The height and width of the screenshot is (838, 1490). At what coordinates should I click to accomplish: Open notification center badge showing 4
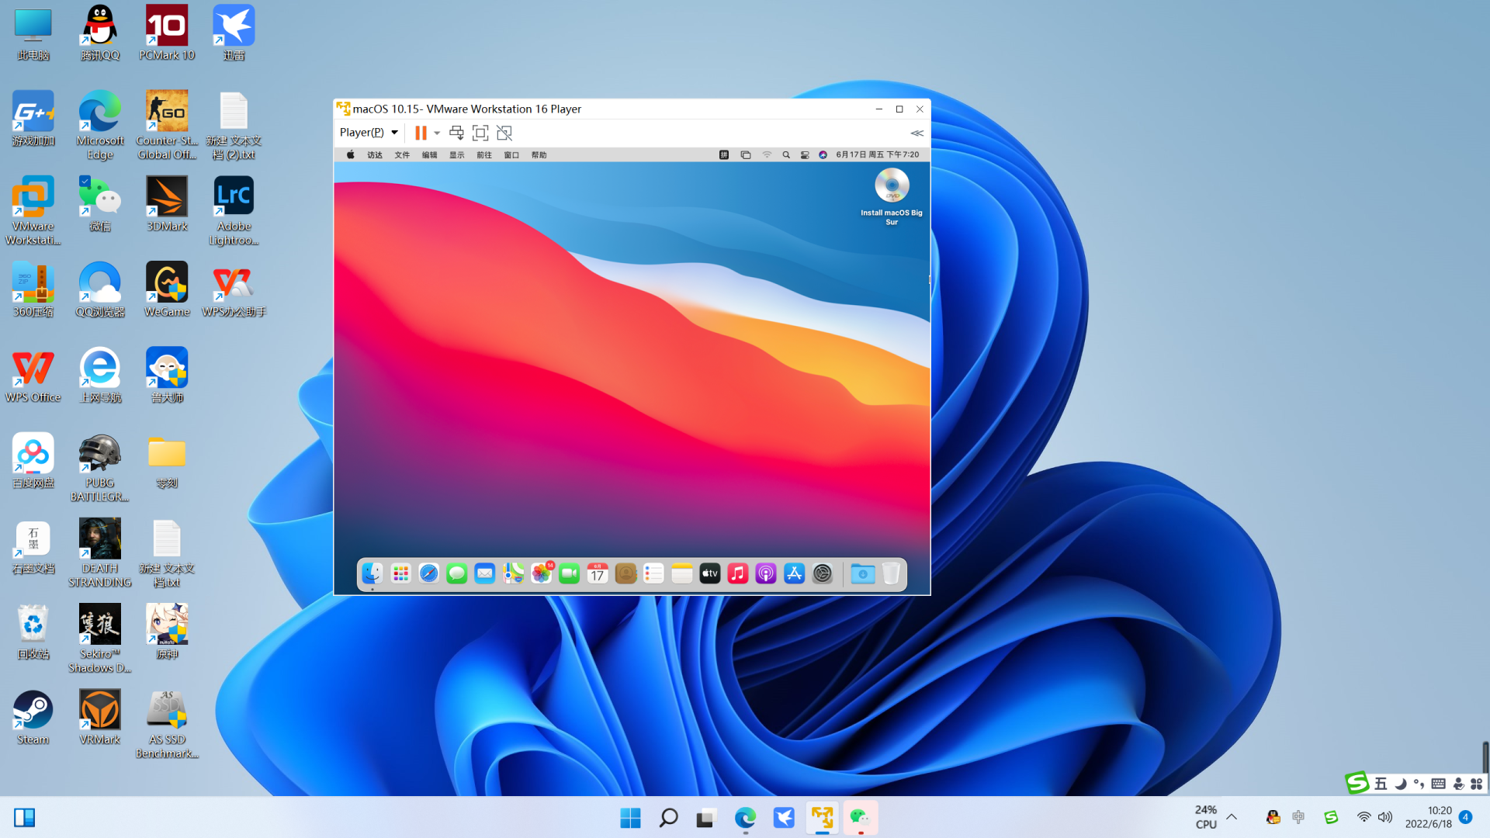pyautogui.click(x=1466, y=817)
